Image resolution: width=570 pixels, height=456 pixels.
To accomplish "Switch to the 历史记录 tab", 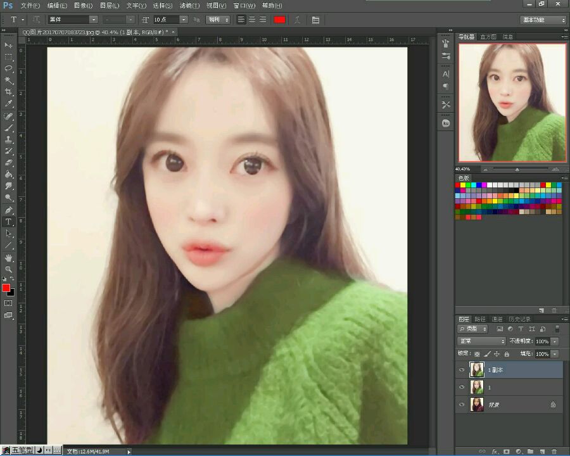I will click(x=519, y=319).
